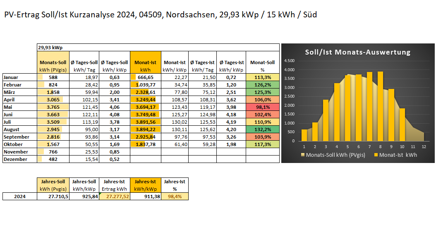Select the Dezember row label

(x=20, y=159)
